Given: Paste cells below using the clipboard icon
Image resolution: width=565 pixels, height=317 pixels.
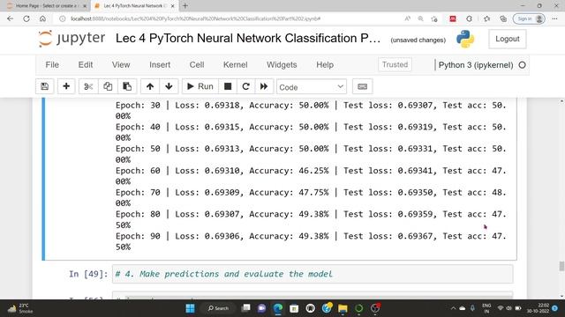Looking at the screenshot, I should click(127, 86).
